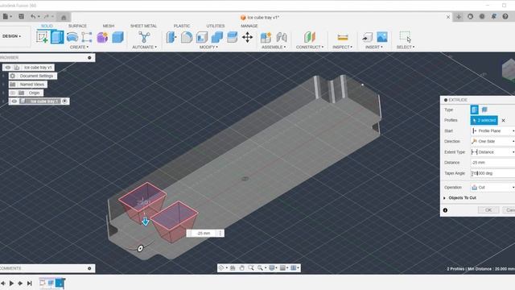Open the Assemble dropdown menu
The height and width of the screenshot is (290, 515).
274,48
